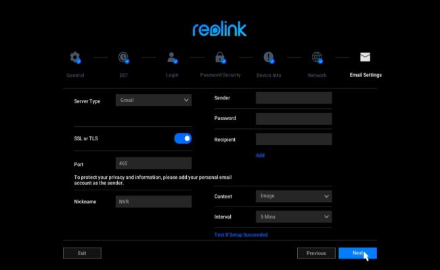This screenshot has height=270, width=440.
Task: Expand the Content Image dropdown
Action: [x=294, y=196]
